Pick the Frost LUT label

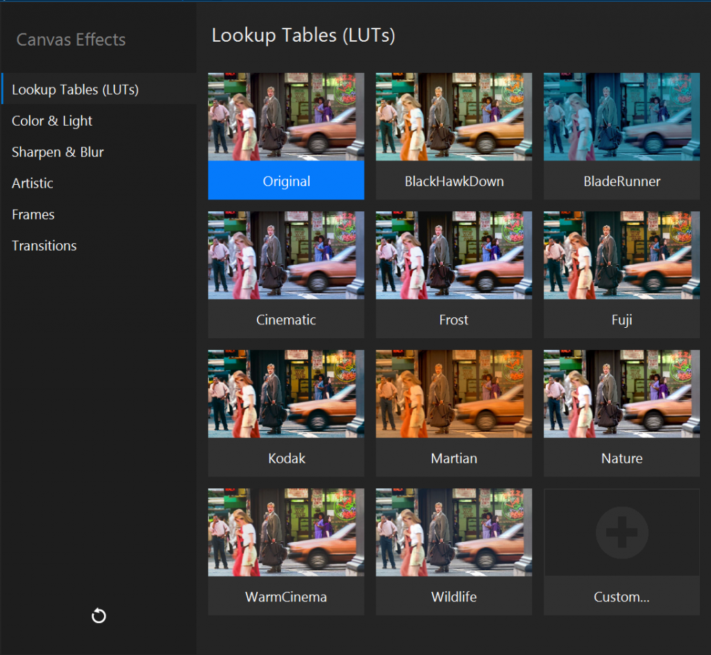(454, 319)
